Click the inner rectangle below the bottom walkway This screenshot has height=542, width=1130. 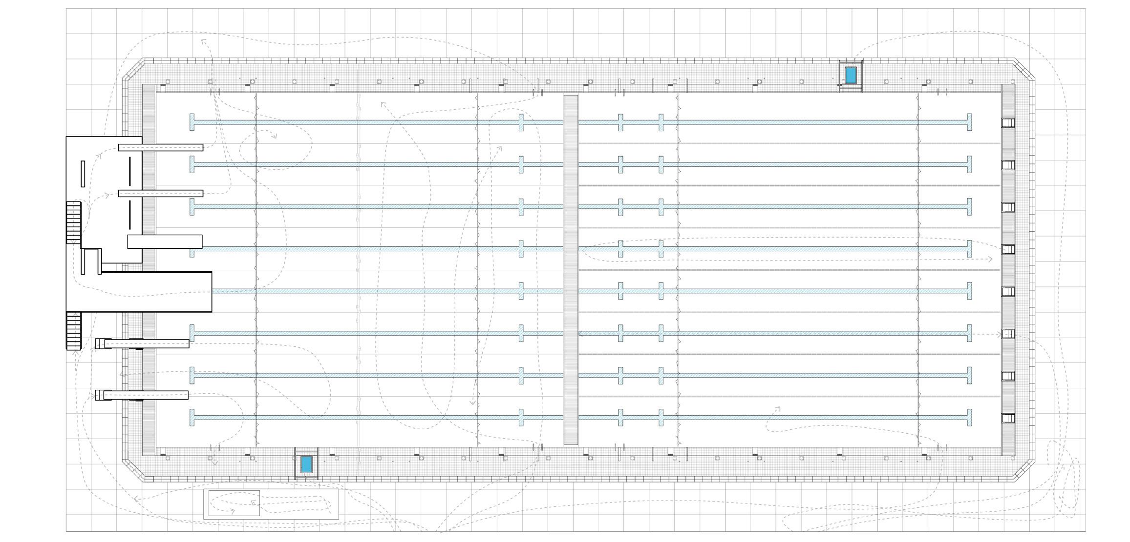click(x=234, y=503)
